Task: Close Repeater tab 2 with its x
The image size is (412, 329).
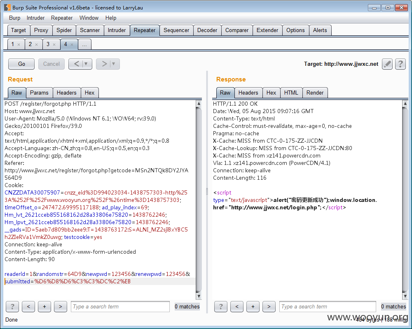Action: coord(37,44)
